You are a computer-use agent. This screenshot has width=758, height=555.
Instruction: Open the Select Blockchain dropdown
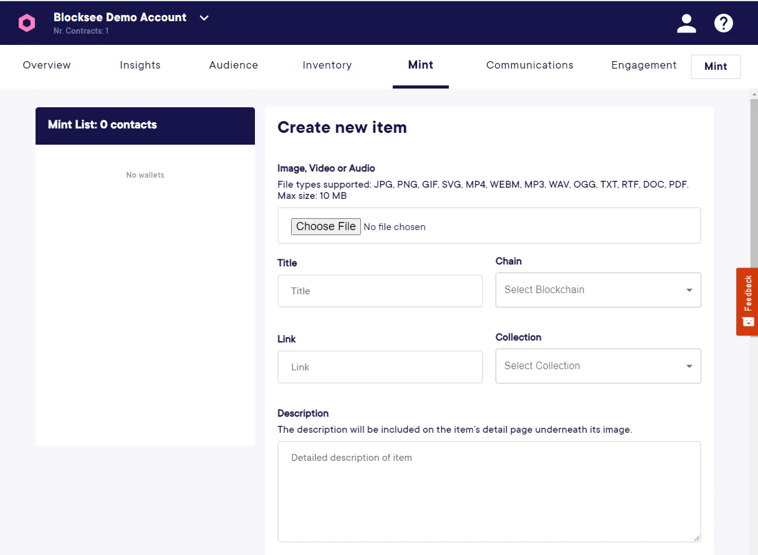tap(598, 290)
